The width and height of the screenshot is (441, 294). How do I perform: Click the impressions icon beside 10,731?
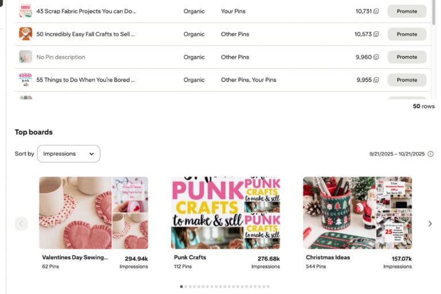(376, 11)
